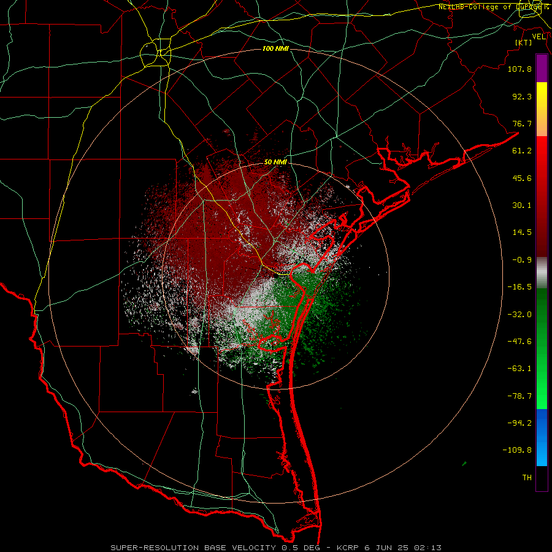
Task: Click the -78.7 legend value
Action: [519, 396]
